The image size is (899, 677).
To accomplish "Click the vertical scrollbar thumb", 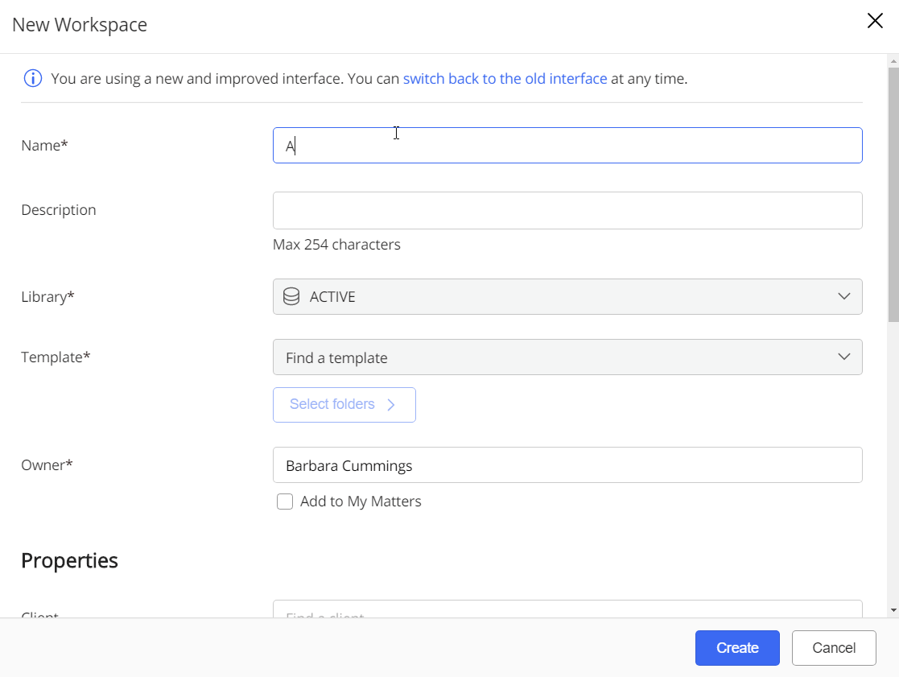I will pos(893,193).
